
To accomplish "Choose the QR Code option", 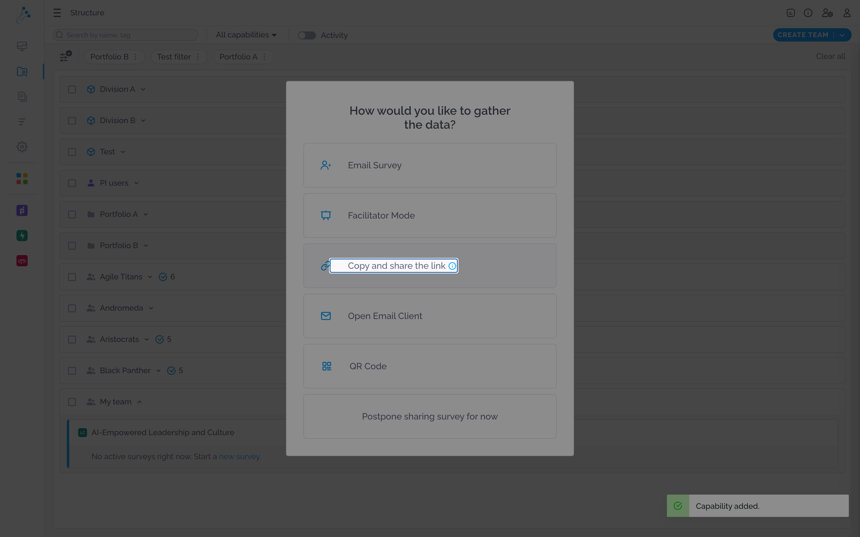I will click(x=430, y=366).
